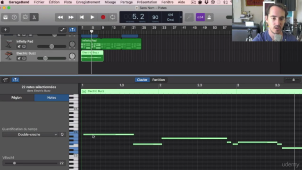Toggle the Smart Controls knob icon
The height and width of the screenshot is (170, 302).
[x=25, y=17]
